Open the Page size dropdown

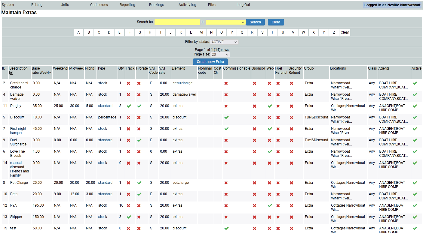(220, 55)
